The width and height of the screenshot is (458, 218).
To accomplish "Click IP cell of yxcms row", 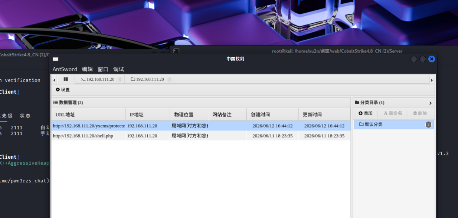I will pyautogui.click(x=142, y=126).
